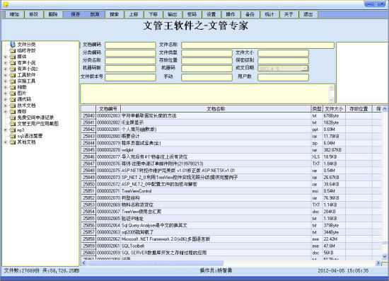Click the 下移 (Move down) toolbar button
The width and height of the screenshot is (389, 281).
(x=153, y=14)
